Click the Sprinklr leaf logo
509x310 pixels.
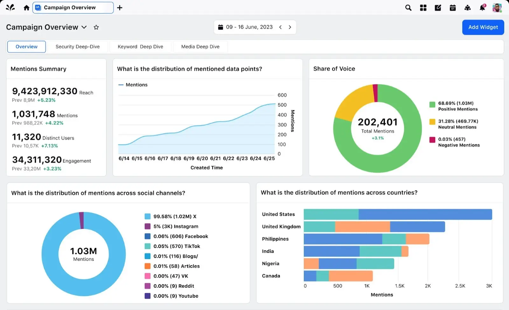click(x=10, y=8)
